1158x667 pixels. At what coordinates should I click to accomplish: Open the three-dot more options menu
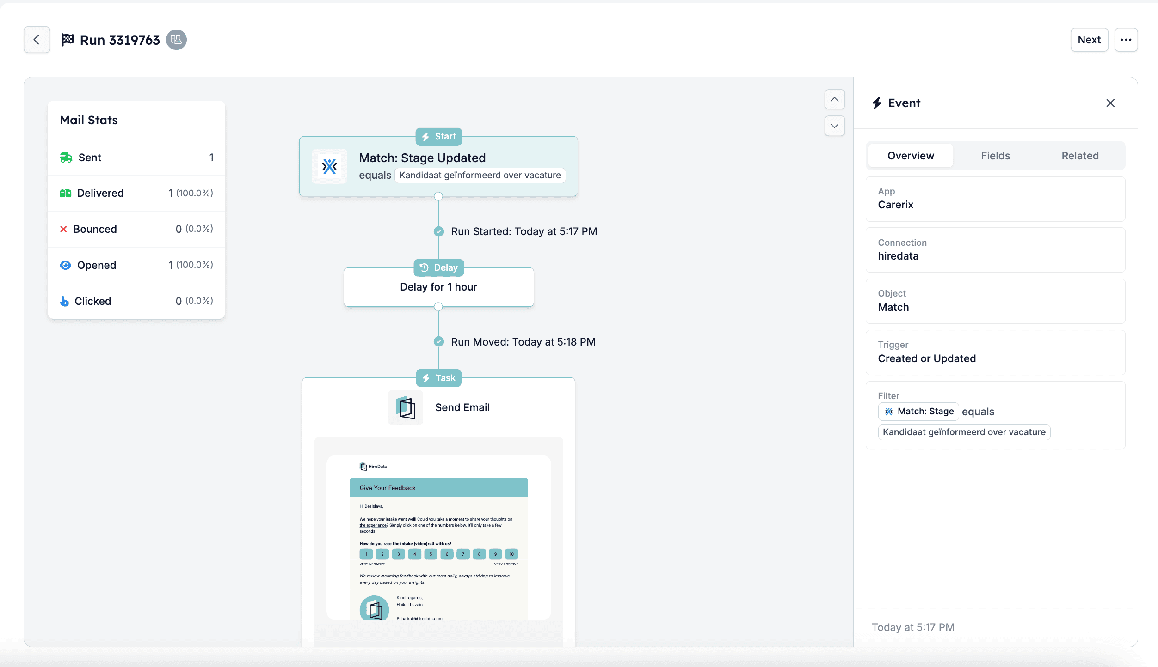point(1126,40)
